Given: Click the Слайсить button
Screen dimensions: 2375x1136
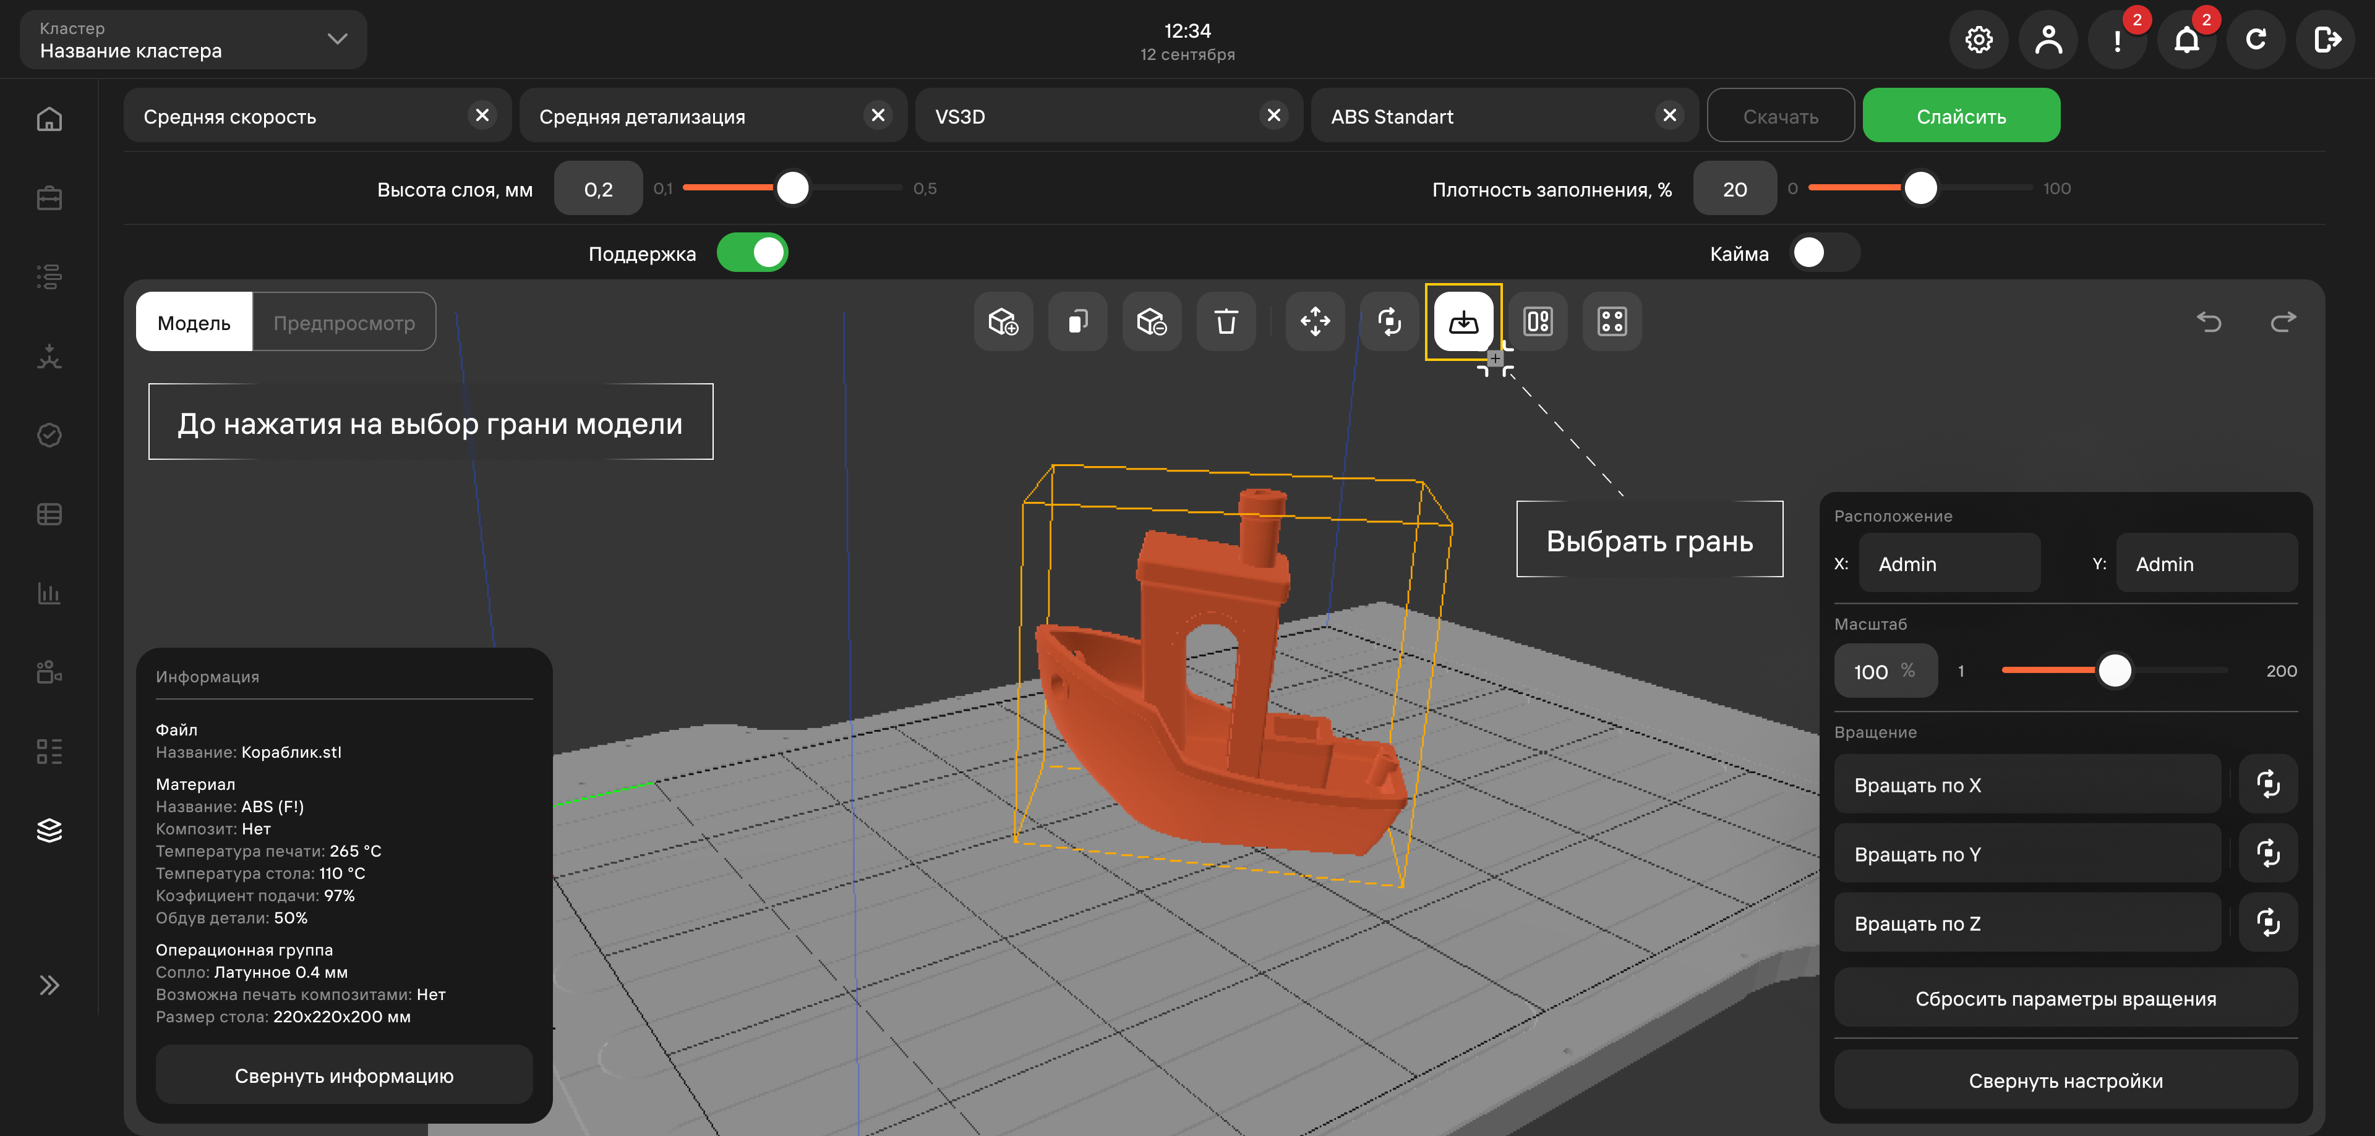Looking at the screenshot, I should (x=1961, y=115).
